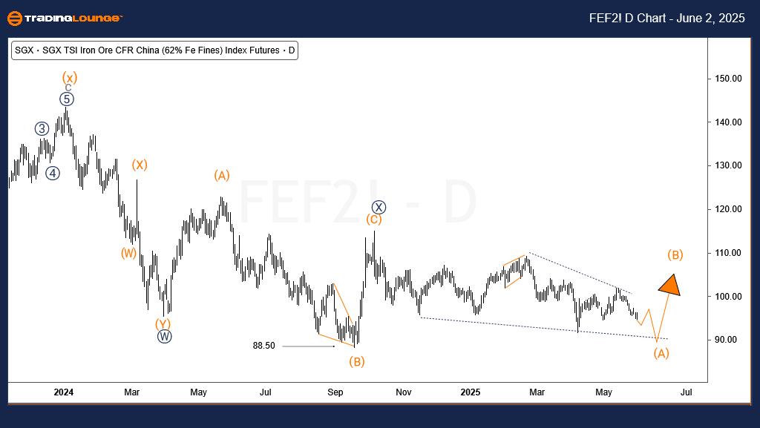Click the circled 4 wave label
Viewport: 760px width, 428px height.
coord(52,173)
